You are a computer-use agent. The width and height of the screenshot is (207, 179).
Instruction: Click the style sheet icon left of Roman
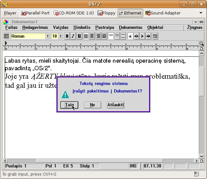[6, 36]
